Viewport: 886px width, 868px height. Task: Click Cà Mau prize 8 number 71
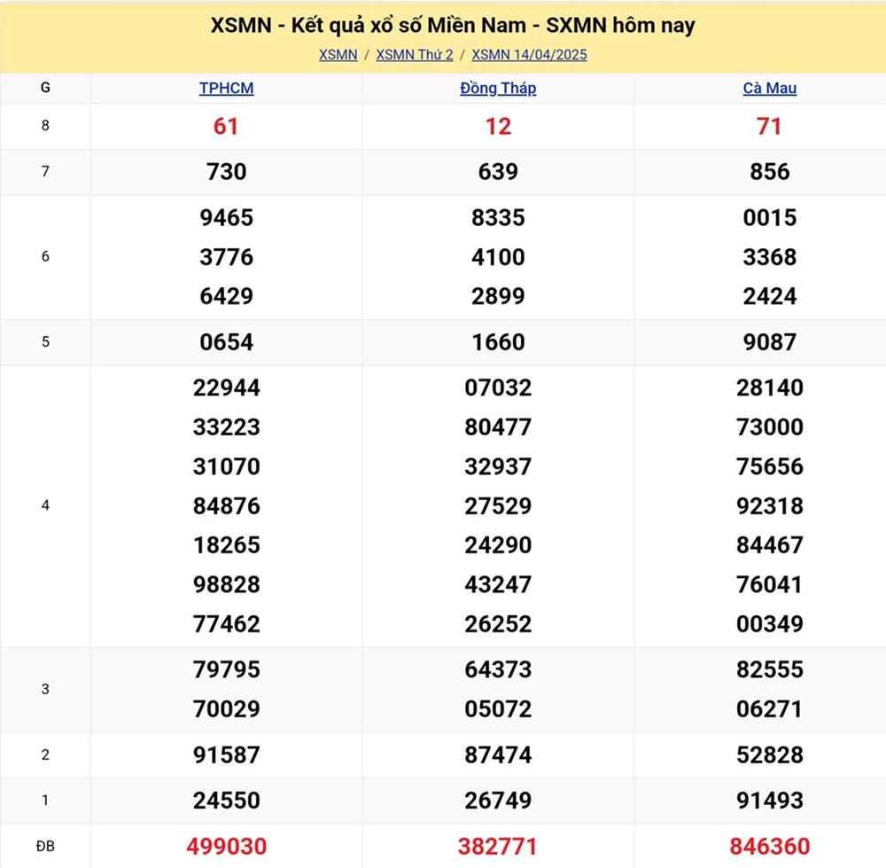click(x=769, y=127)
